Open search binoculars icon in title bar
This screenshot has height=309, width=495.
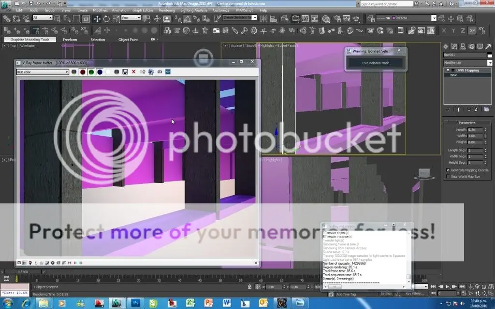(417, 3)
